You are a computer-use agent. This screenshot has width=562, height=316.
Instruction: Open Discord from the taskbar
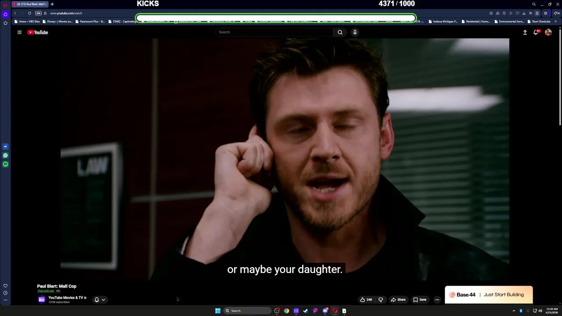click(x=325, y=311)
